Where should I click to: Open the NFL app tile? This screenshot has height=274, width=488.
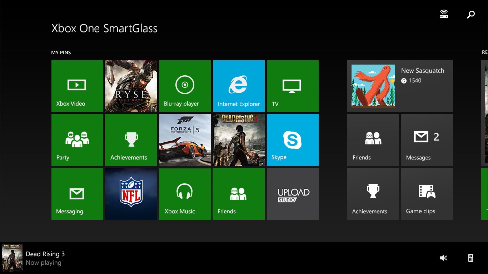tap(131, 194)
